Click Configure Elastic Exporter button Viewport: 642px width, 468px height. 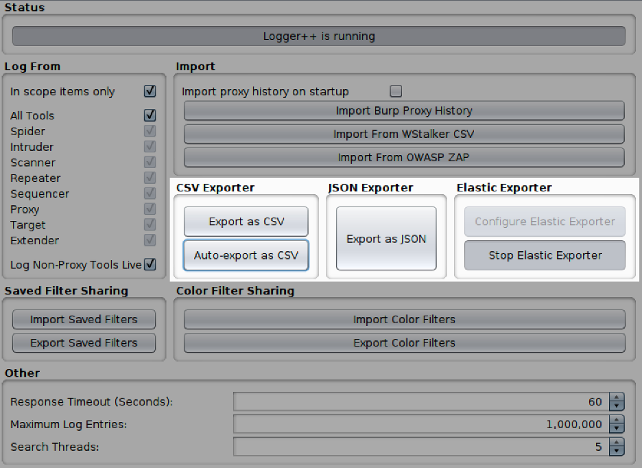point(545,221)
